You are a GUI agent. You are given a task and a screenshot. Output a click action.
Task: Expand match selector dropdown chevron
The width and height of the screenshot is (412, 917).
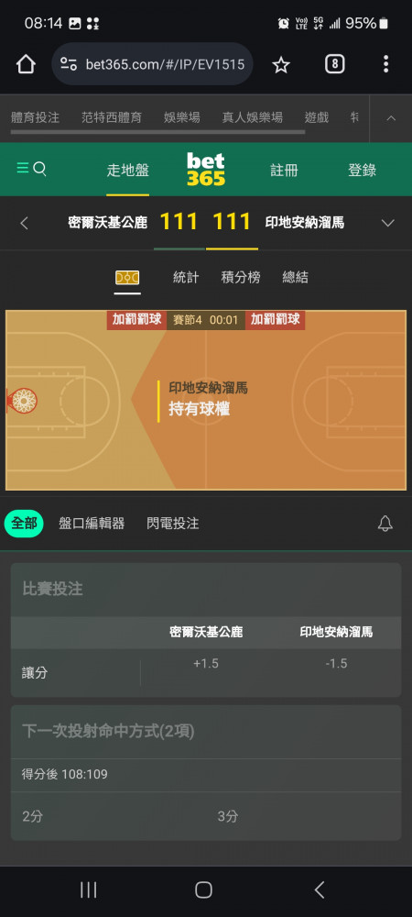(x=387, y=223)
